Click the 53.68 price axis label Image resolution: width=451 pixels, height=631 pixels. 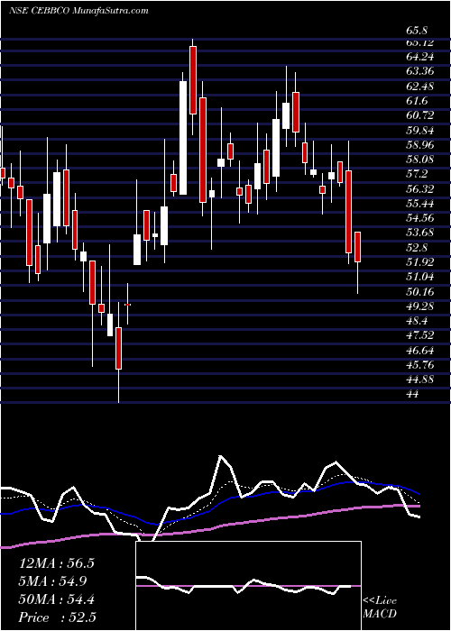coord(420,233)
